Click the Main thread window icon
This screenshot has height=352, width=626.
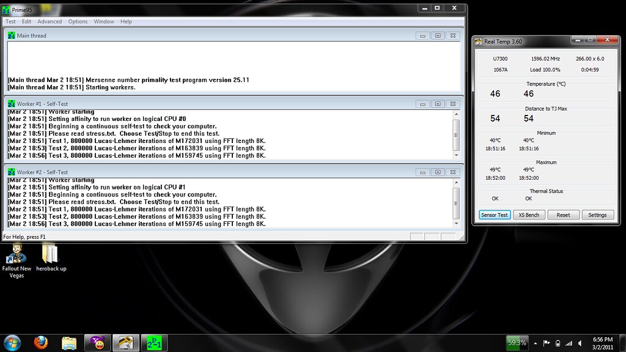tap(11, 35)
